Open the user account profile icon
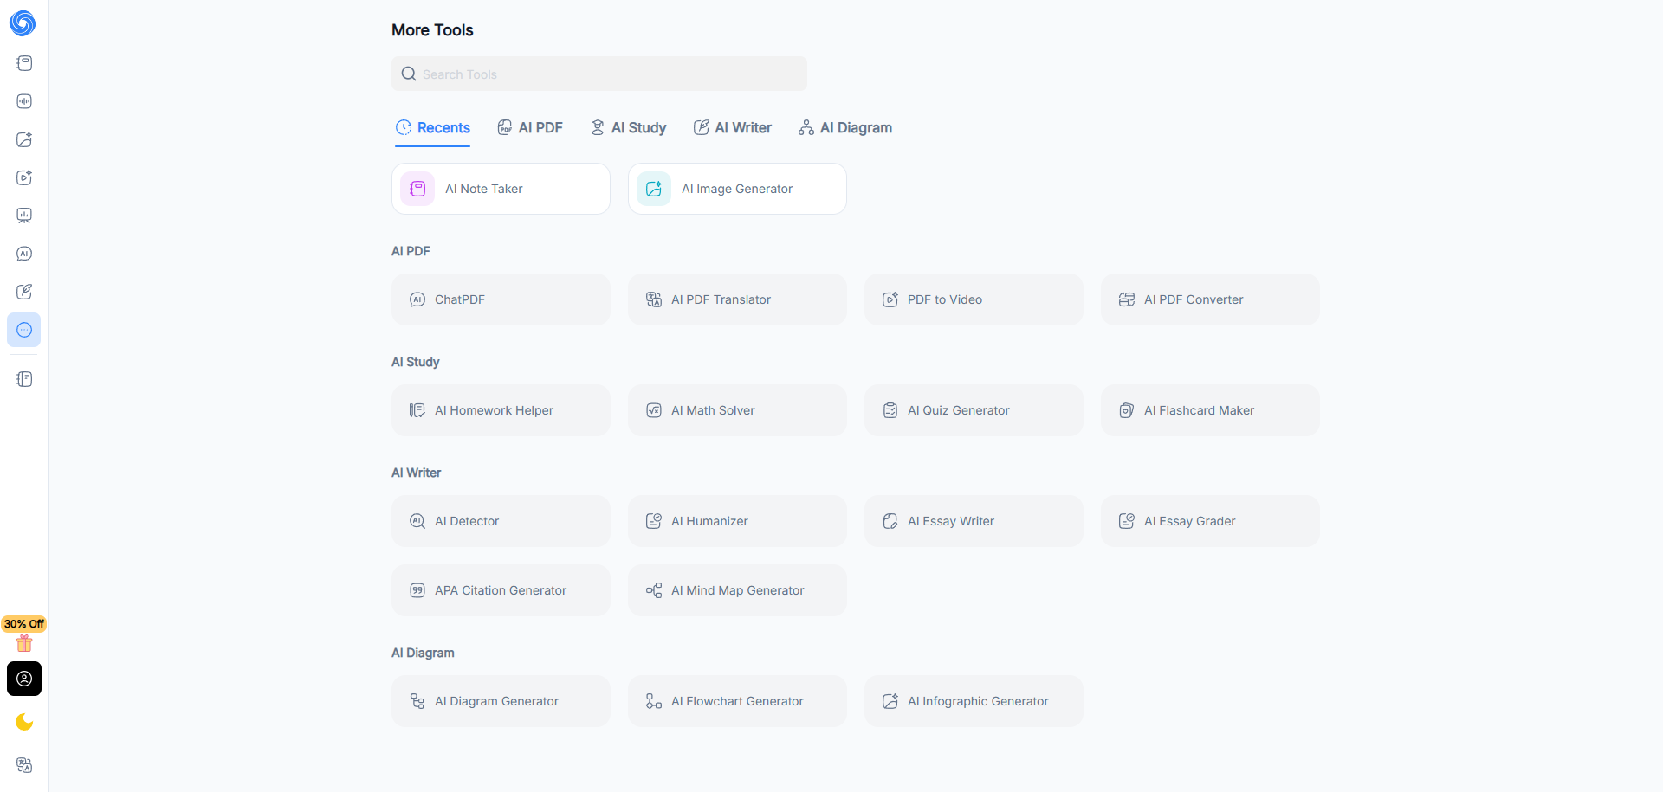 [24, 679]
